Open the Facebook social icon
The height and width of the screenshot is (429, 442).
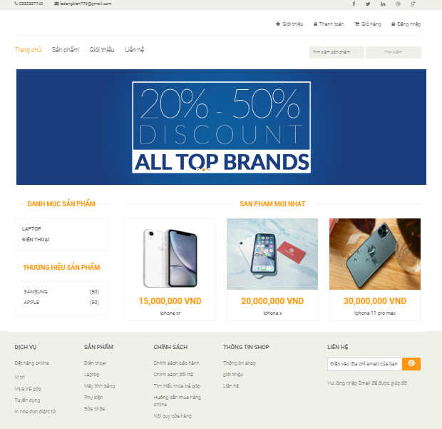coord(354,4)
